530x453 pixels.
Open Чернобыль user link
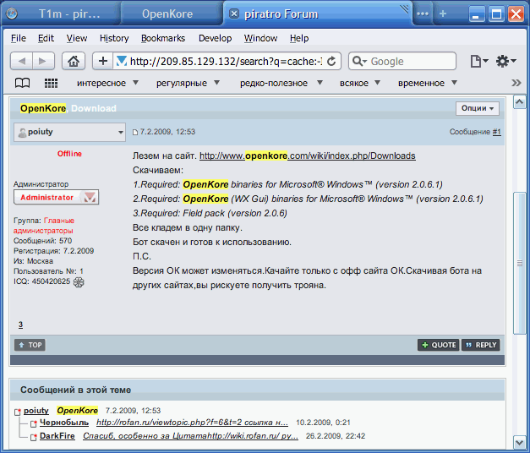coord(64,423)
